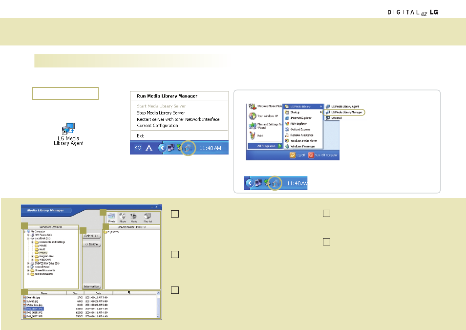Expand the 3½ Floppy (A:) node
This screenshot has width=466, height=330.
pyautogui.click(x=28, y=235)
